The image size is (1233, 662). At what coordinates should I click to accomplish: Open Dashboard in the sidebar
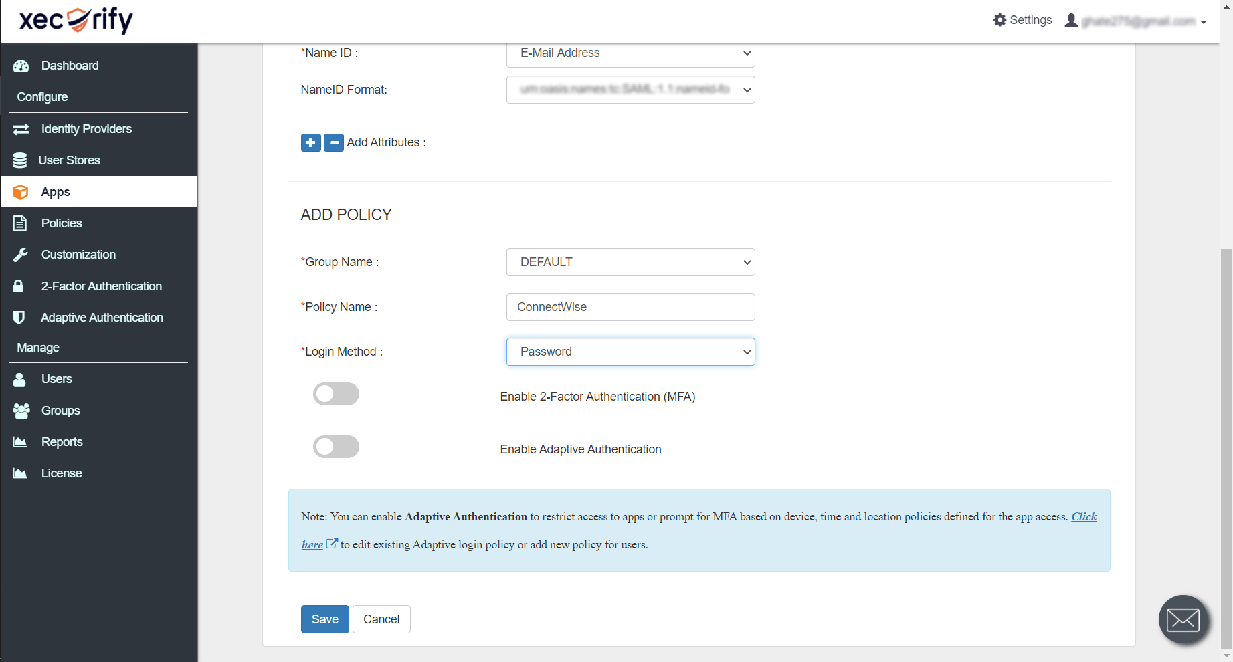99,66
